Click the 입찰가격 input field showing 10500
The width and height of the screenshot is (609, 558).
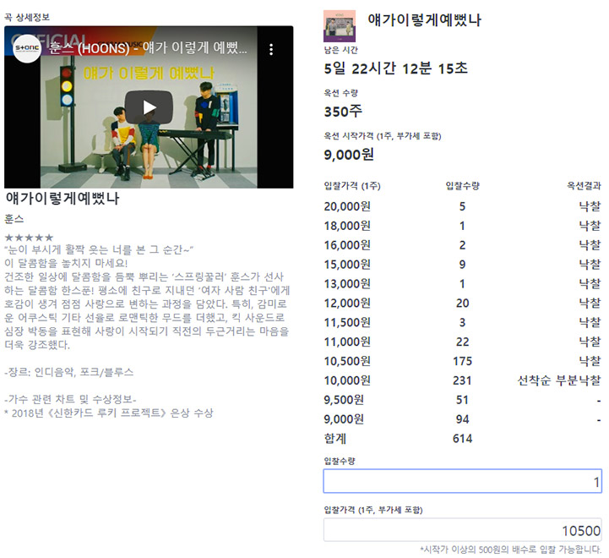(463, 530)
